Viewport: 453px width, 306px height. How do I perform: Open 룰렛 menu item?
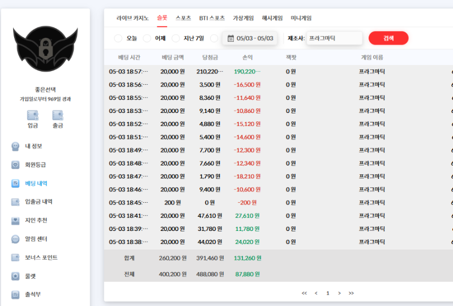pyautogui.click(x=31, y=276)
